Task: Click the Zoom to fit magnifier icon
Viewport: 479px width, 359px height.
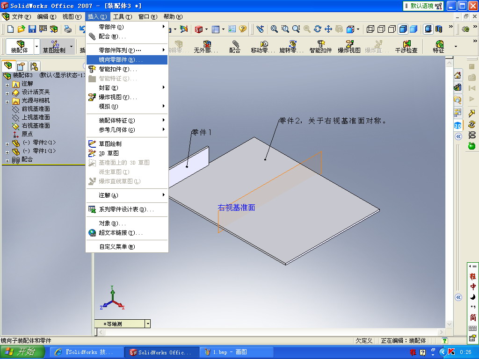Action: click(274, 29)
